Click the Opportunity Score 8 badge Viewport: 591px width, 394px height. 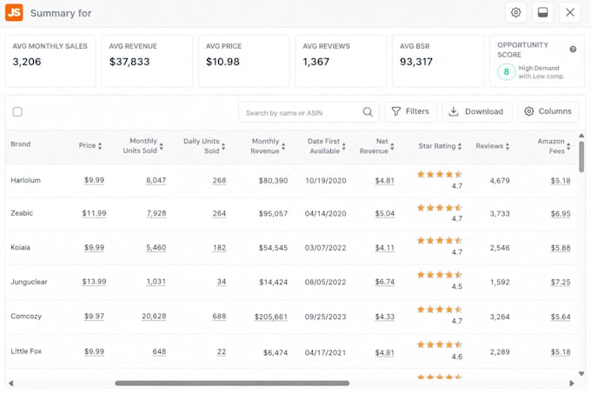point(506,71)
